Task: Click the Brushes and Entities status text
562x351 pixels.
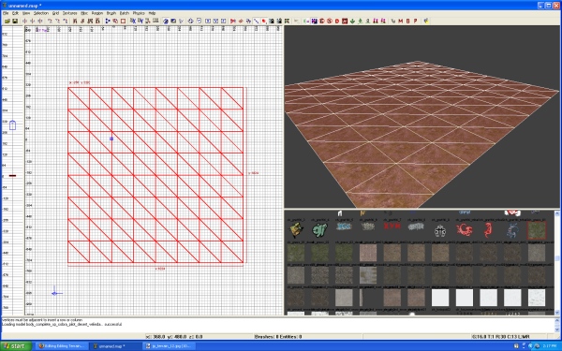Action: pos(278,337)
